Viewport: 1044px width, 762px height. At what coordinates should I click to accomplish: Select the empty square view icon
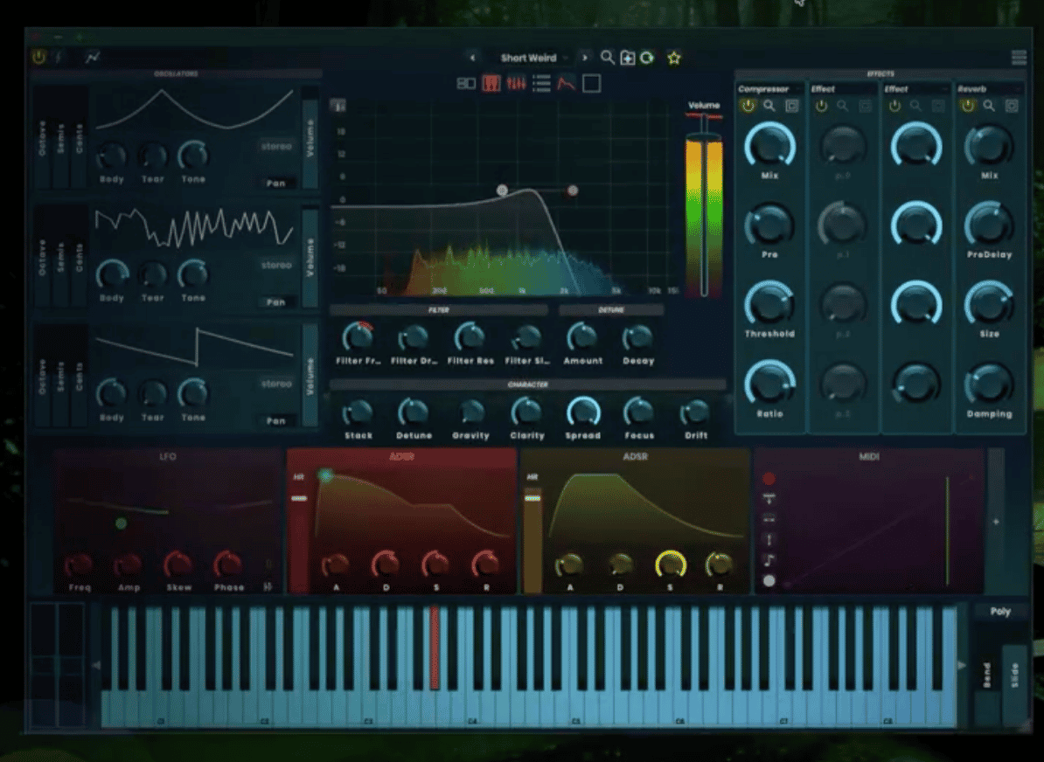[x=591, y=83]
